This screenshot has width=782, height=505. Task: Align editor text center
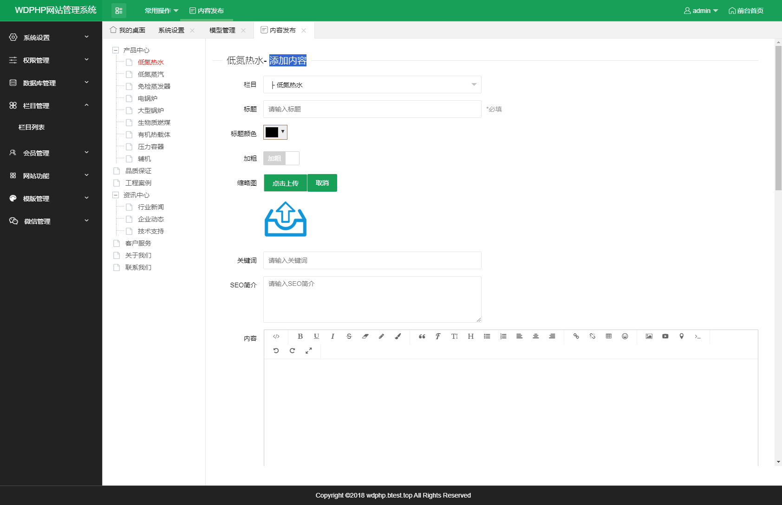pyautogui.click(x=536, y=337)
